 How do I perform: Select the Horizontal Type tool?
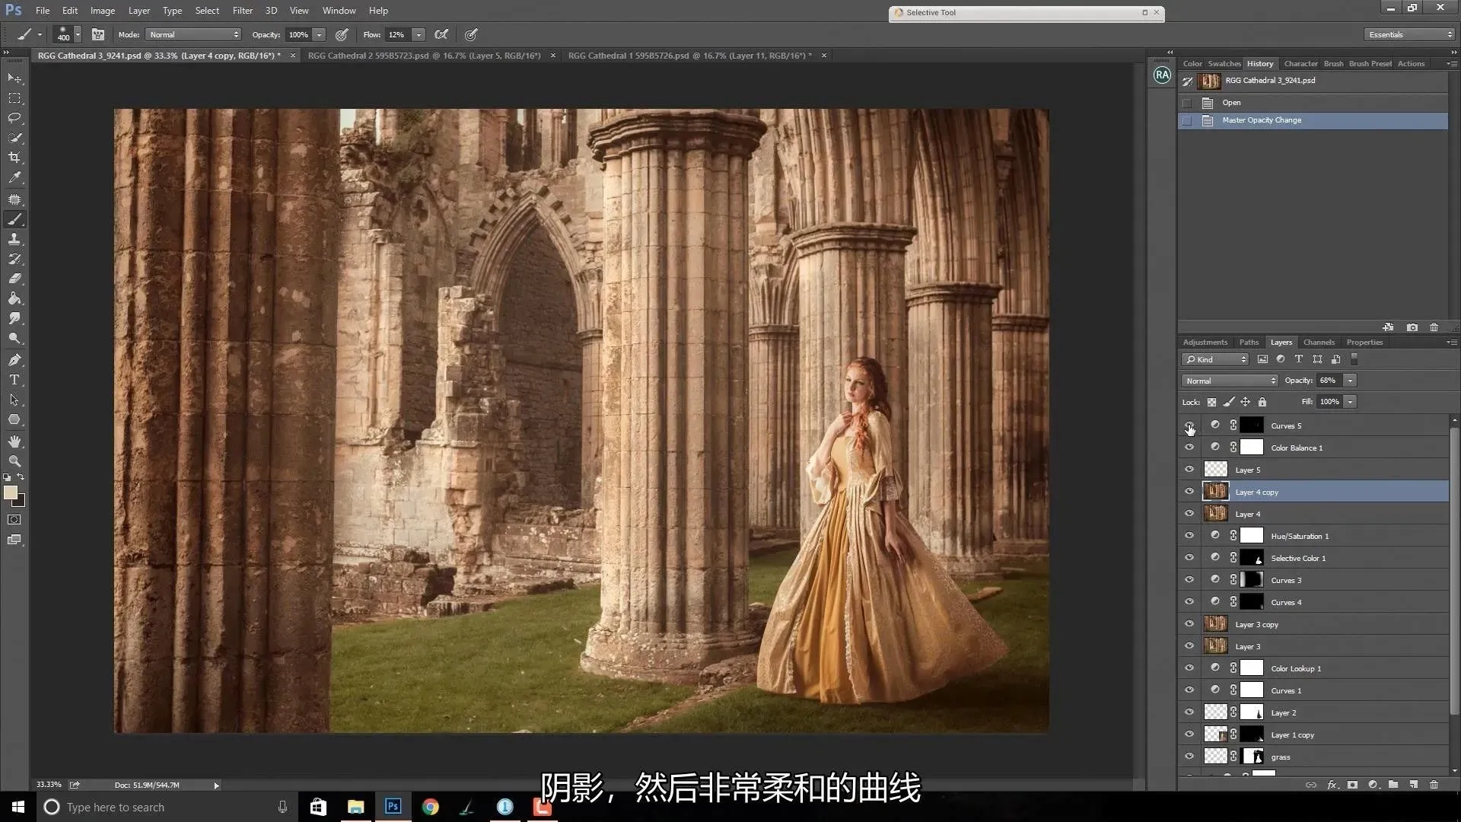[14, 380]
